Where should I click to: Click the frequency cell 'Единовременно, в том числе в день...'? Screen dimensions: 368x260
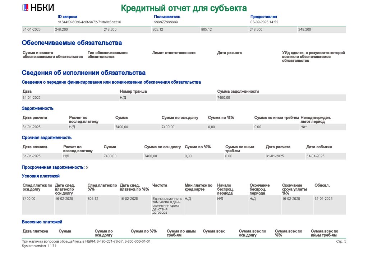[x=167, y=205]
